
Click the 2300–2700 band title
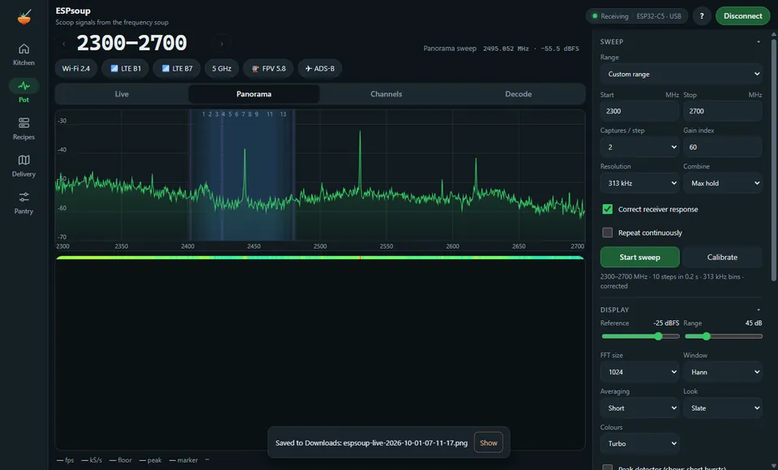pos(131,43)
